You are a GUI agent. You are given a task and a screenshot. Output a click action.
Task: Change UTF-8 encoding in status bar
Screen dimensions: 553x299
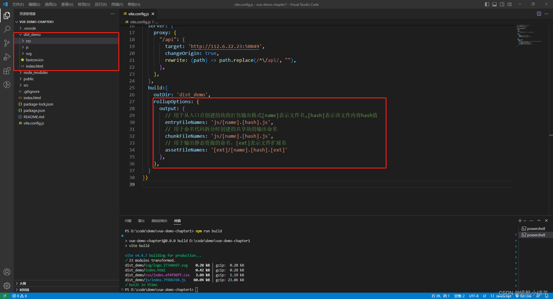click(474, 296)
